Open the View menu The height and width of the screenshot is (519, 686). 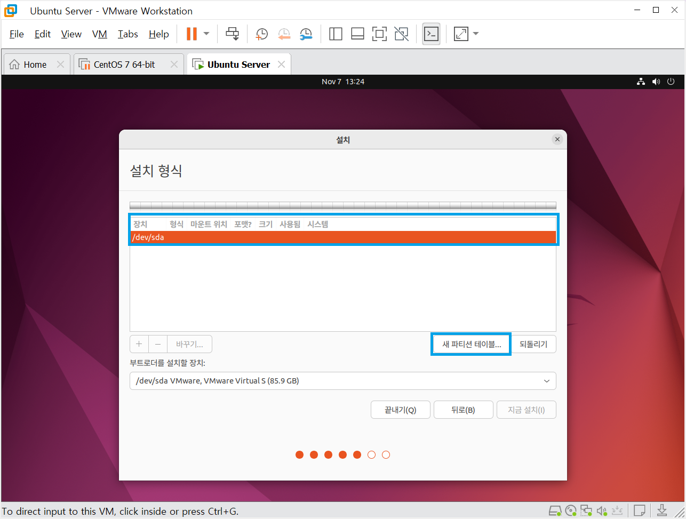(x=71, y=34)
